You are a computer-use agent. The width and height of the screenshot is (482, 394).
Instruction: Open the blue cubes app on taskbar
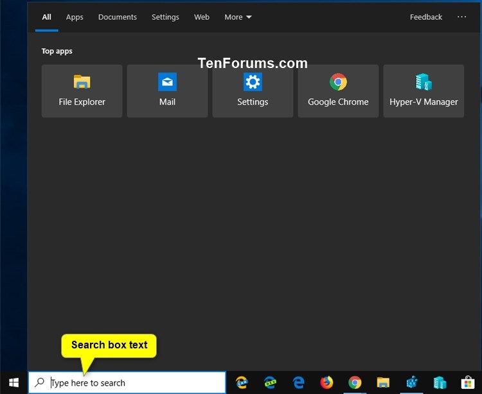[411, 382]
